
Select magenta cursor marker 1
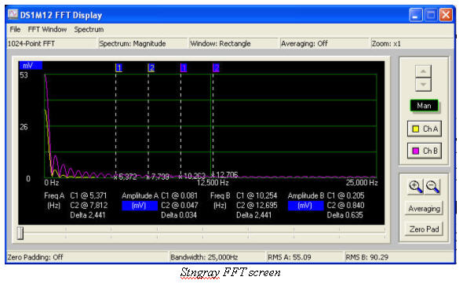point(184,68)
